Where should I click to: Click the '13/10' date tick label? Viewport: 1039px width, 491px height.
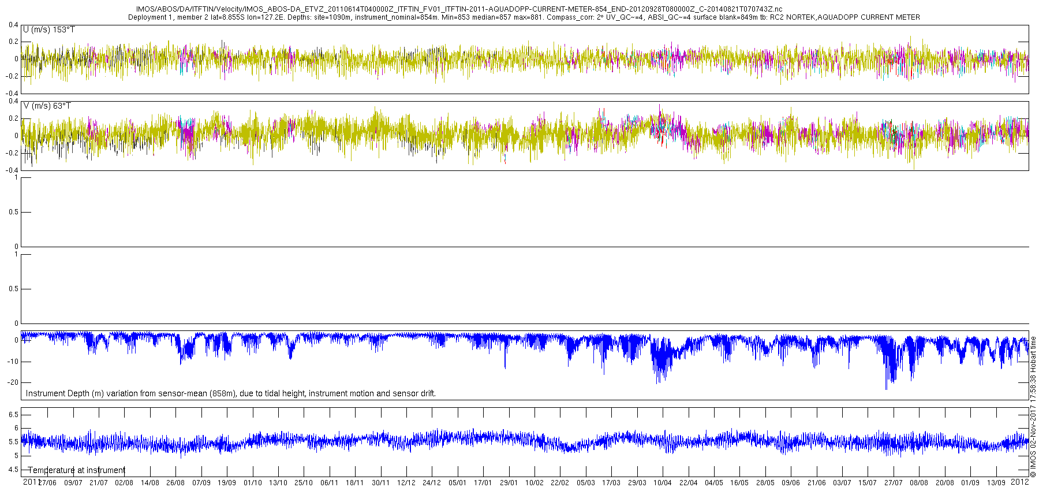click(x=278, y=483)
